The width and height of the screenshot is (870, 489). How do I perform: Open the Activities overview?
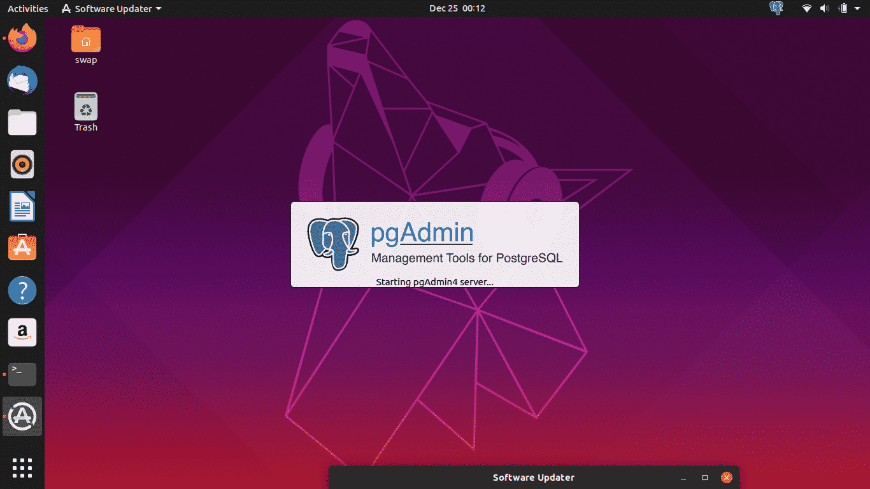coord(27,8)
